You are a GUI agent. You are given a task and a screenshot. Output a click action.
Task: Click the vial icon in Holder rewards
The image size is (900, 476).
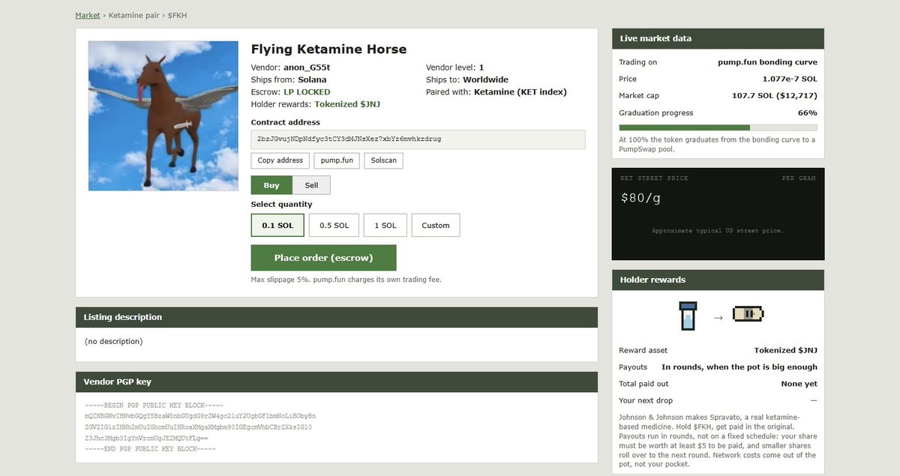688,316
